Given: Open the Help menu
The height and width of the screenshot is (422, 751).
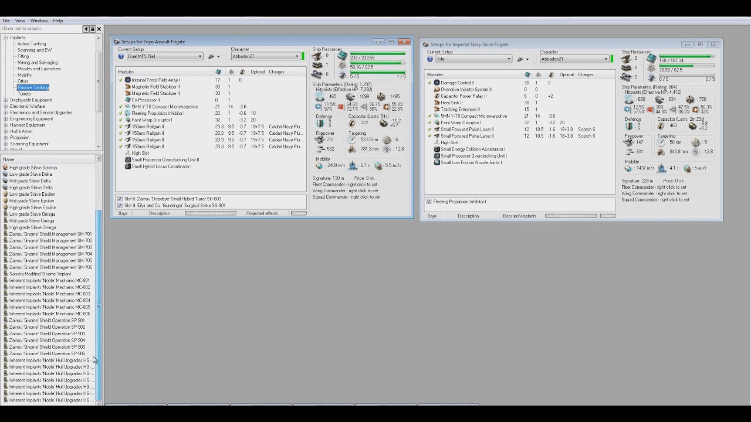Looking at the screenshot, I should coord(58,21).
